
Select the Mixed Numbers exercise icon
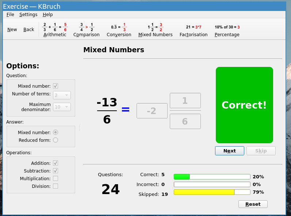tap(155, 30)
